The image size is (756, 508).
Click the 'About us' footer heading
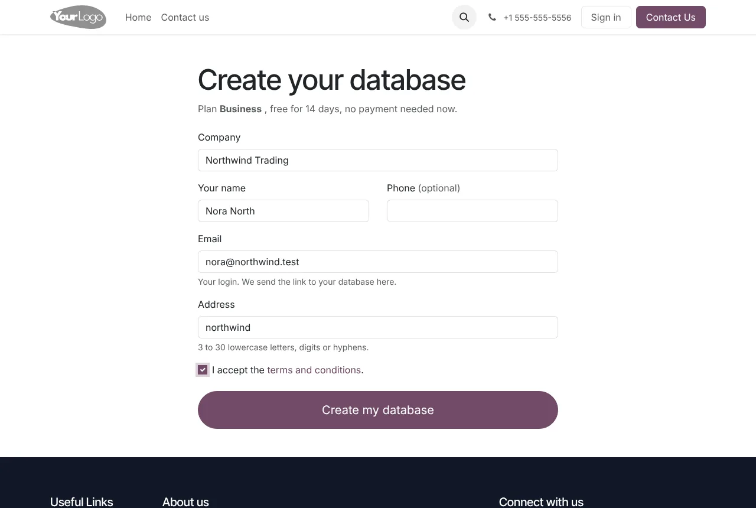pos(185,502)
